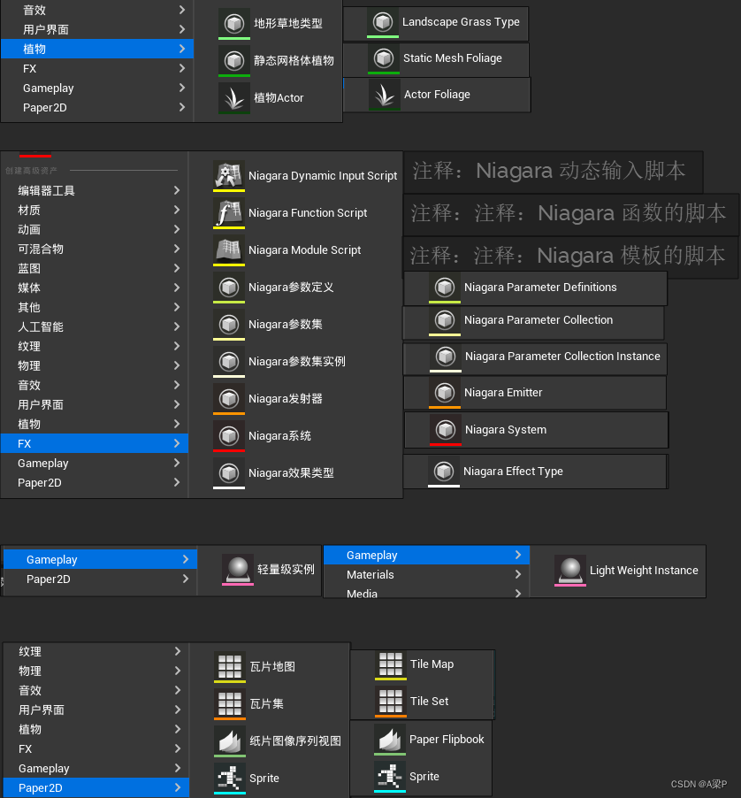Pick the Niagara Emitter icon
This screenshot has height=798, width=741.
pos(445,393)
